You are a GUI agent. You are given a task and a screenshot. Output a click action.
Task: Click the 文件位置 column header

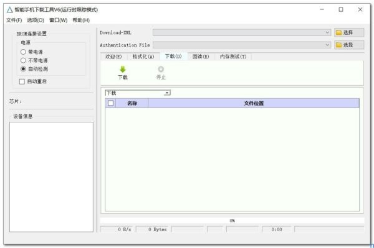tap(254, 103)
